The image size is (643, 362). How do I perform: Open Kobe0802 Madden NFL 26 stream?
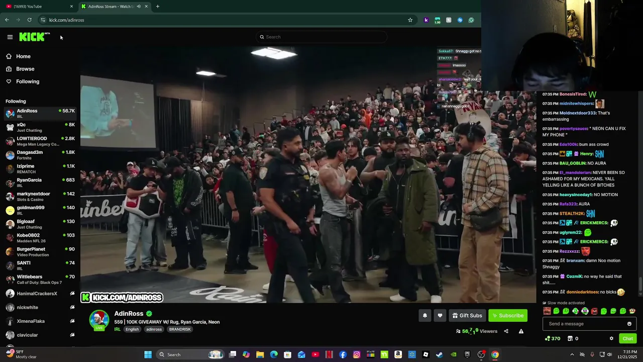[x=40, y=238]
